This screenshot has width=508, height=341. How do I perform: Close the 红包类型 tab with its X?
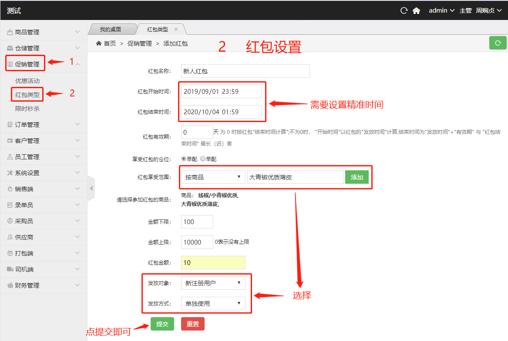[176, 30]
